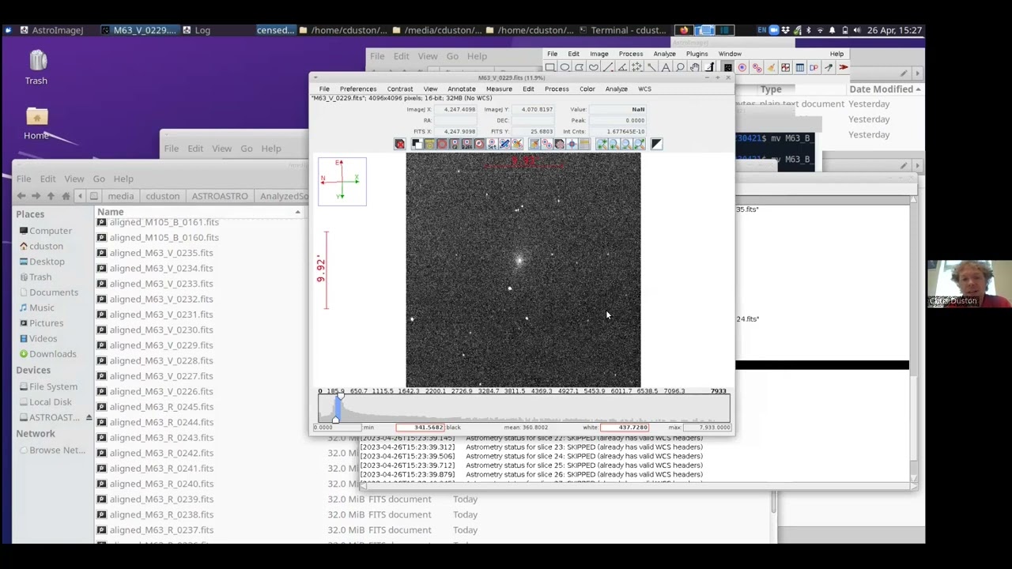Toggle the negative display black-white diagonal icon
The image size is (1012, 569).
pos(656,144)
